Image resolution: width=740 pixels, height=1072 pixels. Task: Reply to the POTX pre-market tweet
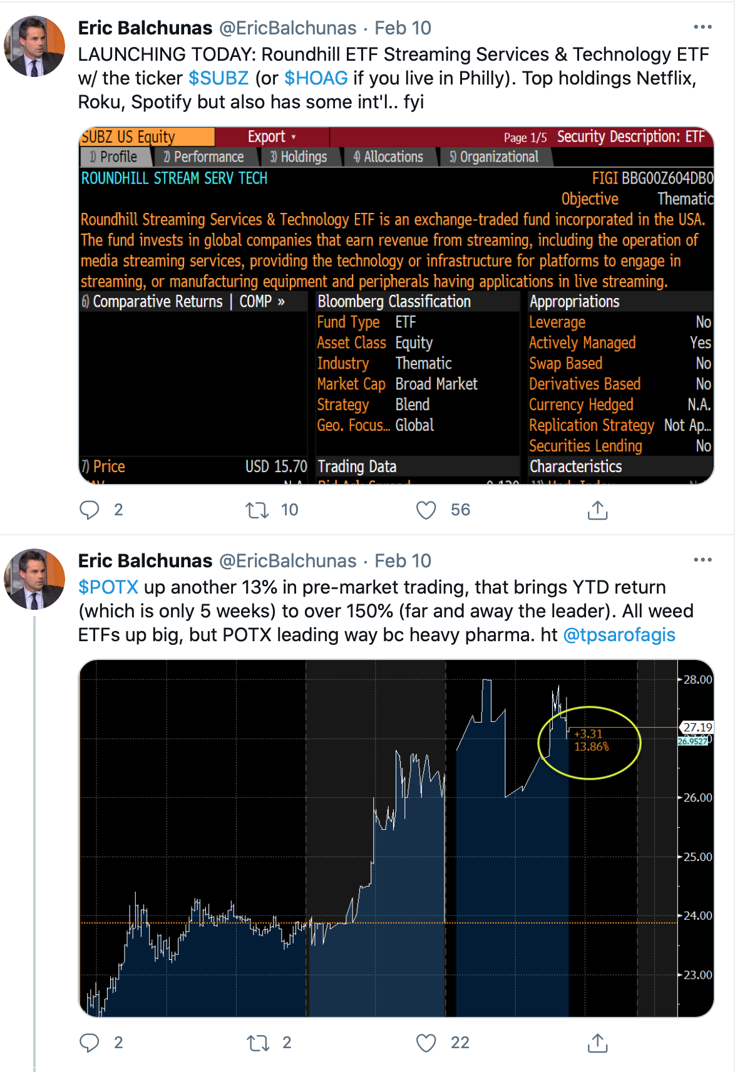pyautogui.click(x=90, y=1043)
